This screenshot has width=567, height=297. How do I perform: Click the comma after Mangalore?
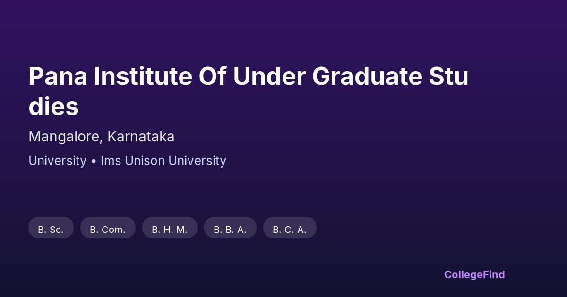click(x=102, y=140)
